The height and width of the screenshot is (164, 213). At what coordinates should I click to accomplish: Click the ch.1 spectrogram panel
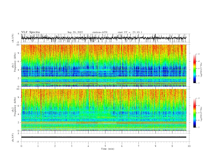[104, 65]
